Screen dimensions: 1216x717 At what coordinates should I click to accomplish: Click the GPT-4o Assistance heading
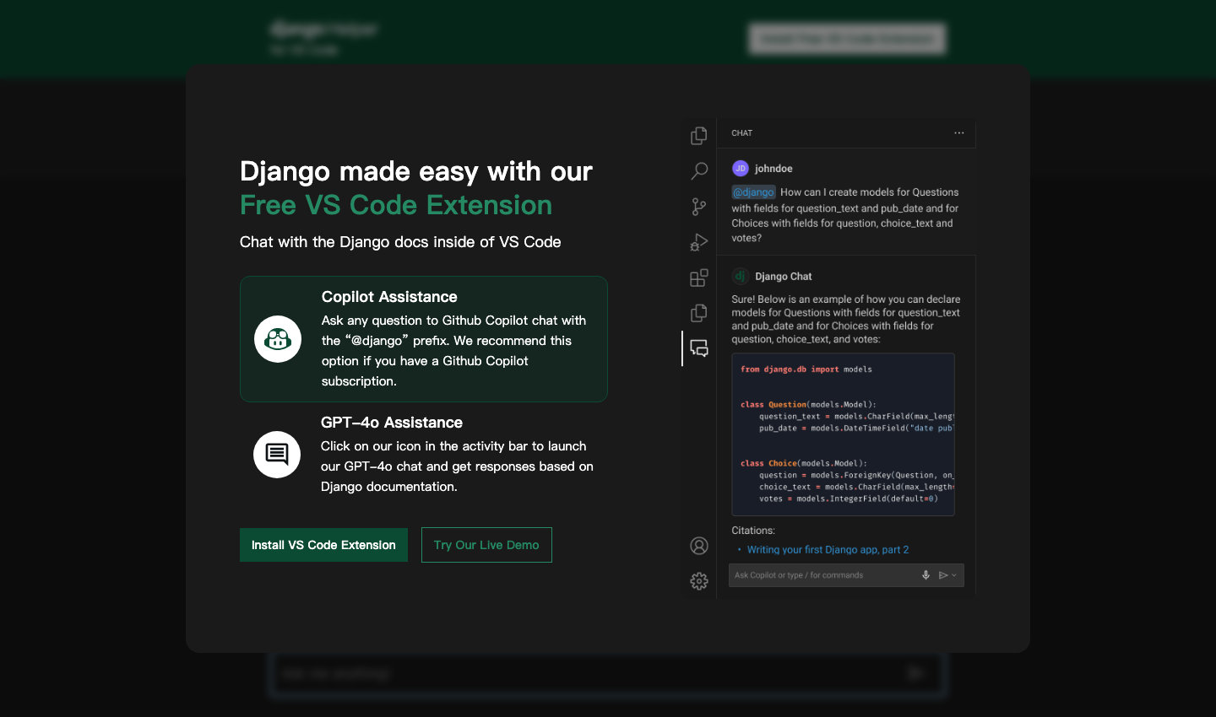click(392, 423)
